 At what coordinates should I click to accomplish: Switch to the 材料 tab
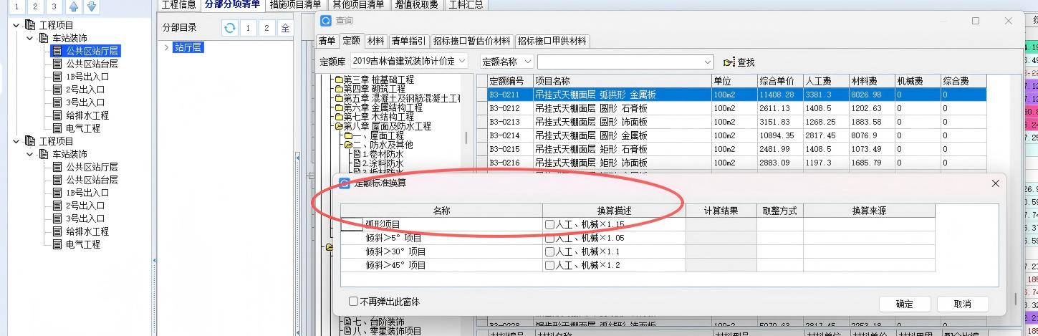coord(375,41)
